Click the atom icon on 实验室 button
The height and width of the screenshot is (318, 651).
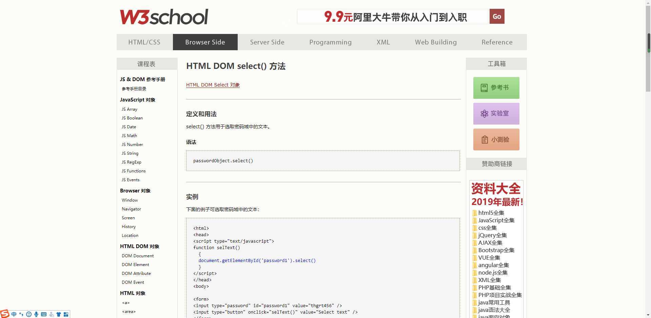tap(485, 114)
